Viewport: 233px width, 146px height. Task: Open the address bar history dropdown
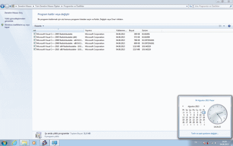tap(187, 6)
